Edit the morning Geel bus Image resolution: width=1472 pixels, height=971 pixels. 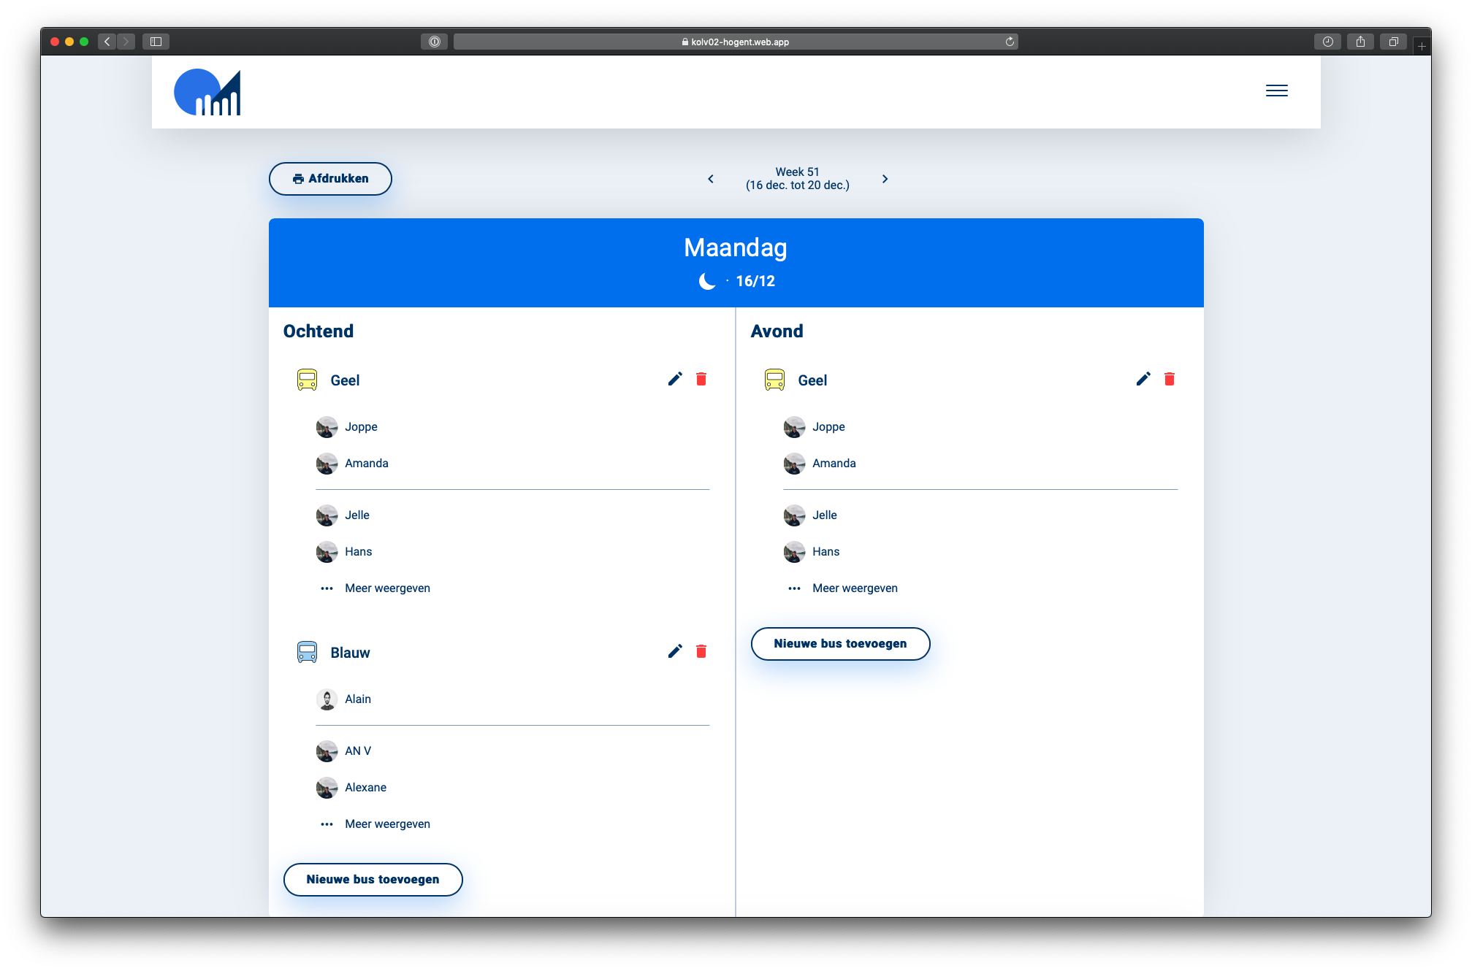click(675, 379)
